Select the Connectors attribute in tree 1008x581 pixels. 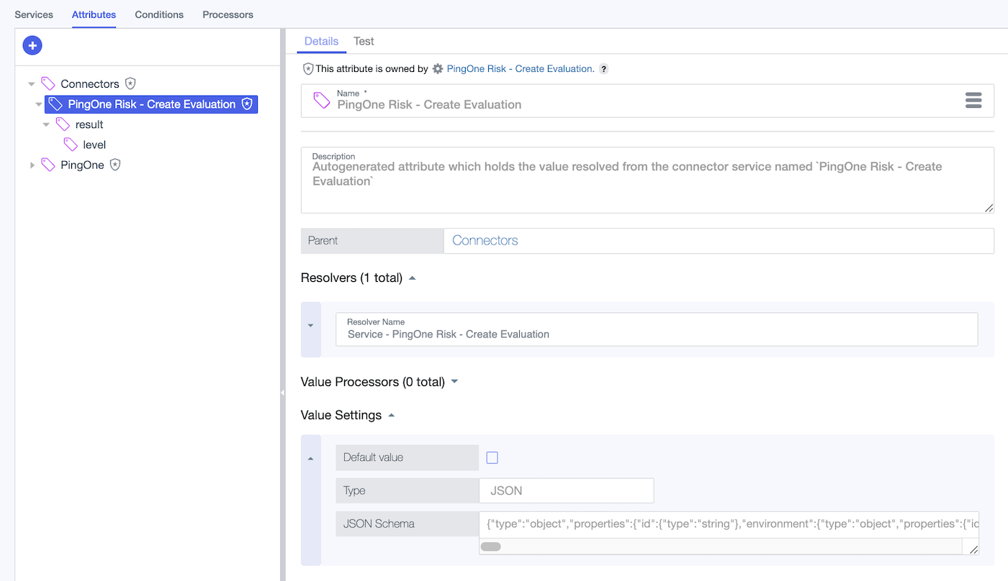[x=90, y=83]
